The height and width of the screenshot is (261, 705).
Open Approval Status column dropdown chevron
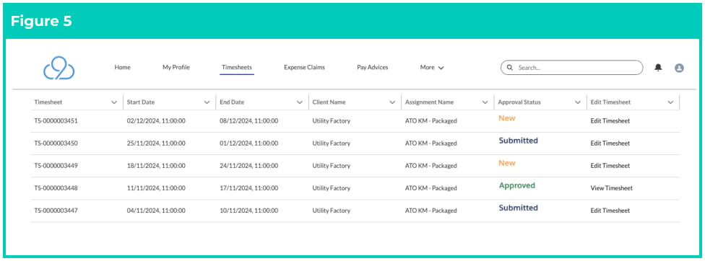[578, 102]
